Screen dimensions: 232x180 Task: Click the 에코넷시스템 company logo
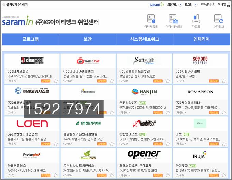pyautogui.click(x=32, y=90)
